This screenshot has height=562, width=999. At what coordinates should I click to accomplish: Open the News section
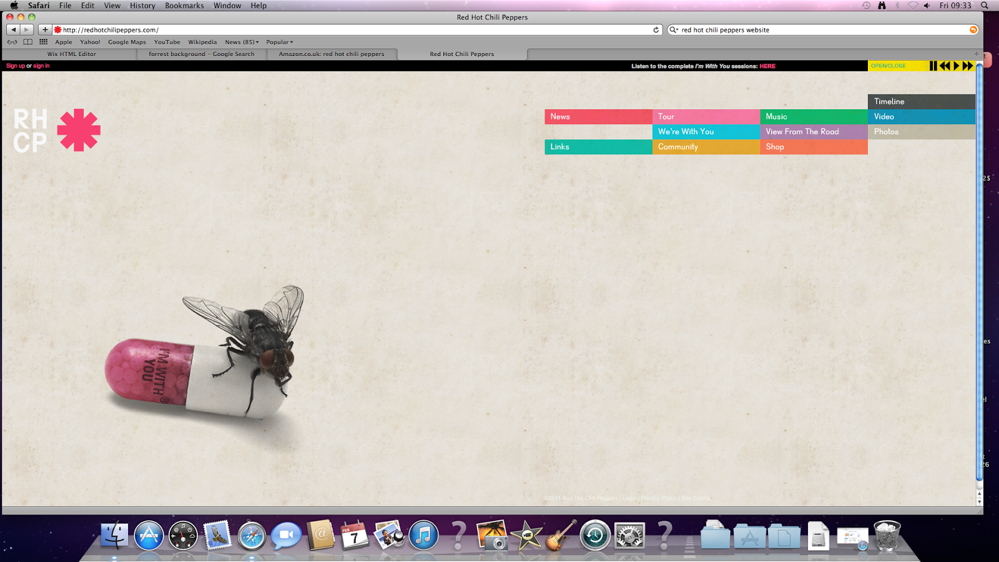point(598,117)
